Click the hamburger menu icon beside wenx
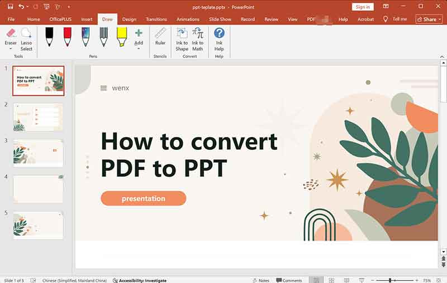The width and height of the screenshot is (447, 283). click(103, 89)
